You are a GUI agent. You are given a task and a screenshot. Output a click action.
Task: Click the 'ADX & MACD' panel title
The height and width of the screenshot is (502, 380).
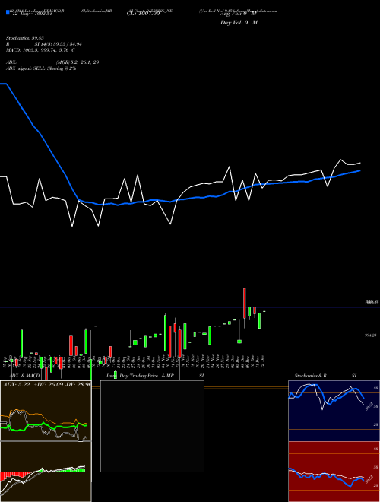coord(24,376)
